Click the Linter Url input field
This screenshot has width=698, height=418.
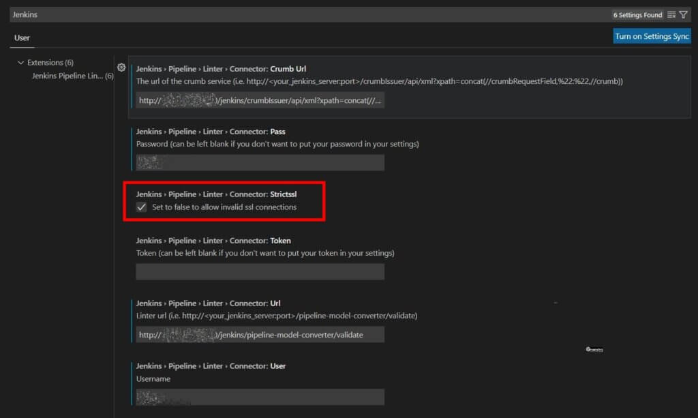point(260,335)
